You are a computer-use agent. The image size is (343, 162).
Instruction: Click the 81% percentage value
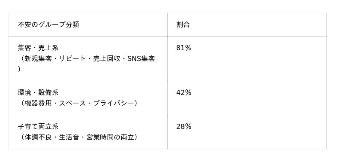(184, 48)
